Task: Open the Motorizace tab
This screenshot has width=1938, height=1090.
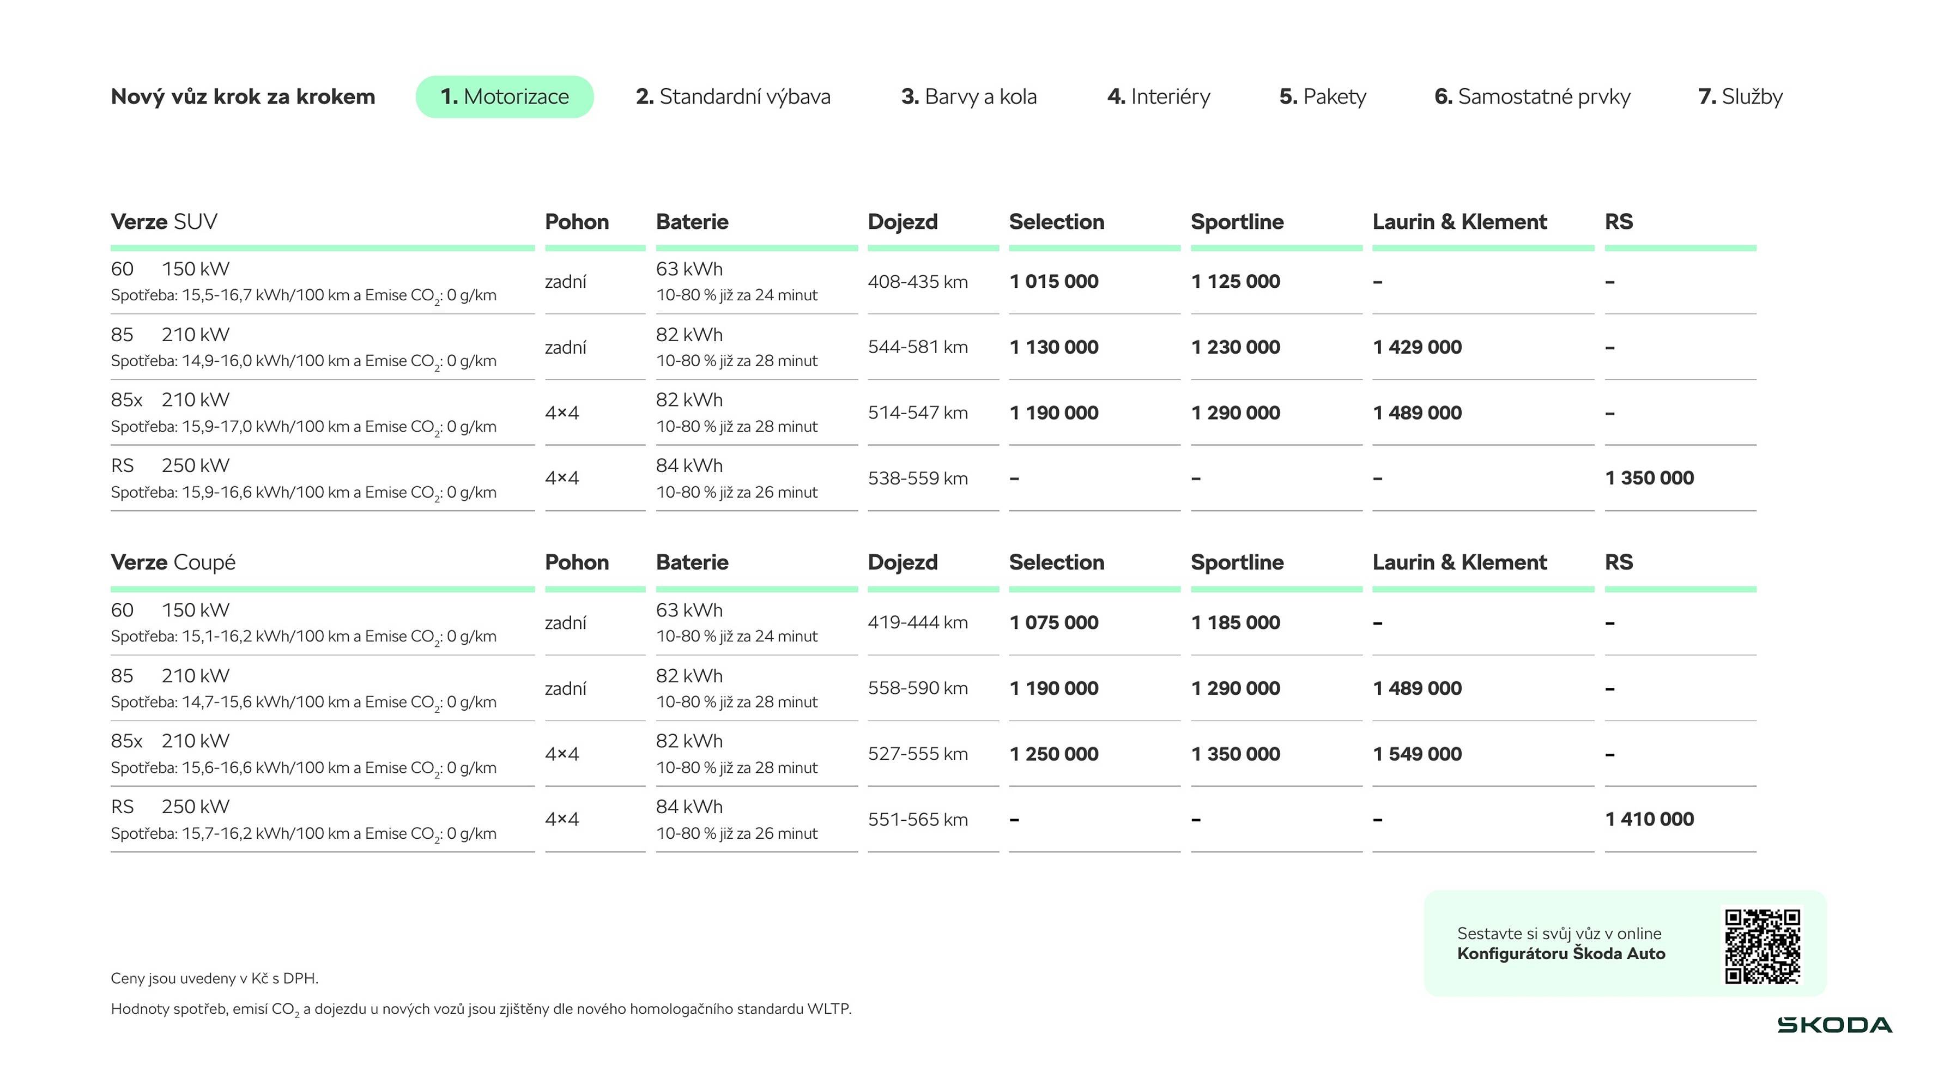Action: click(504, 96)
